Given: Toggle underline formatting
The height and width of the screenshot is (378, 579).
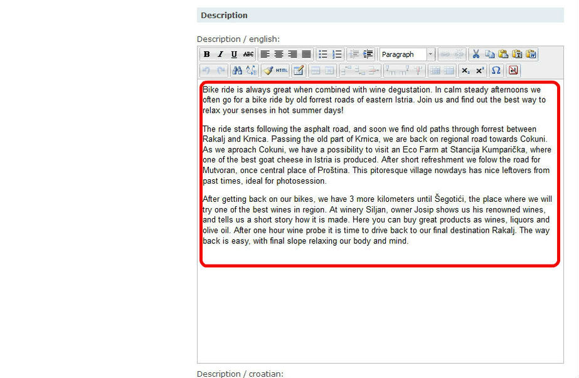Looking at the screenshot, I should click(233, 54).
